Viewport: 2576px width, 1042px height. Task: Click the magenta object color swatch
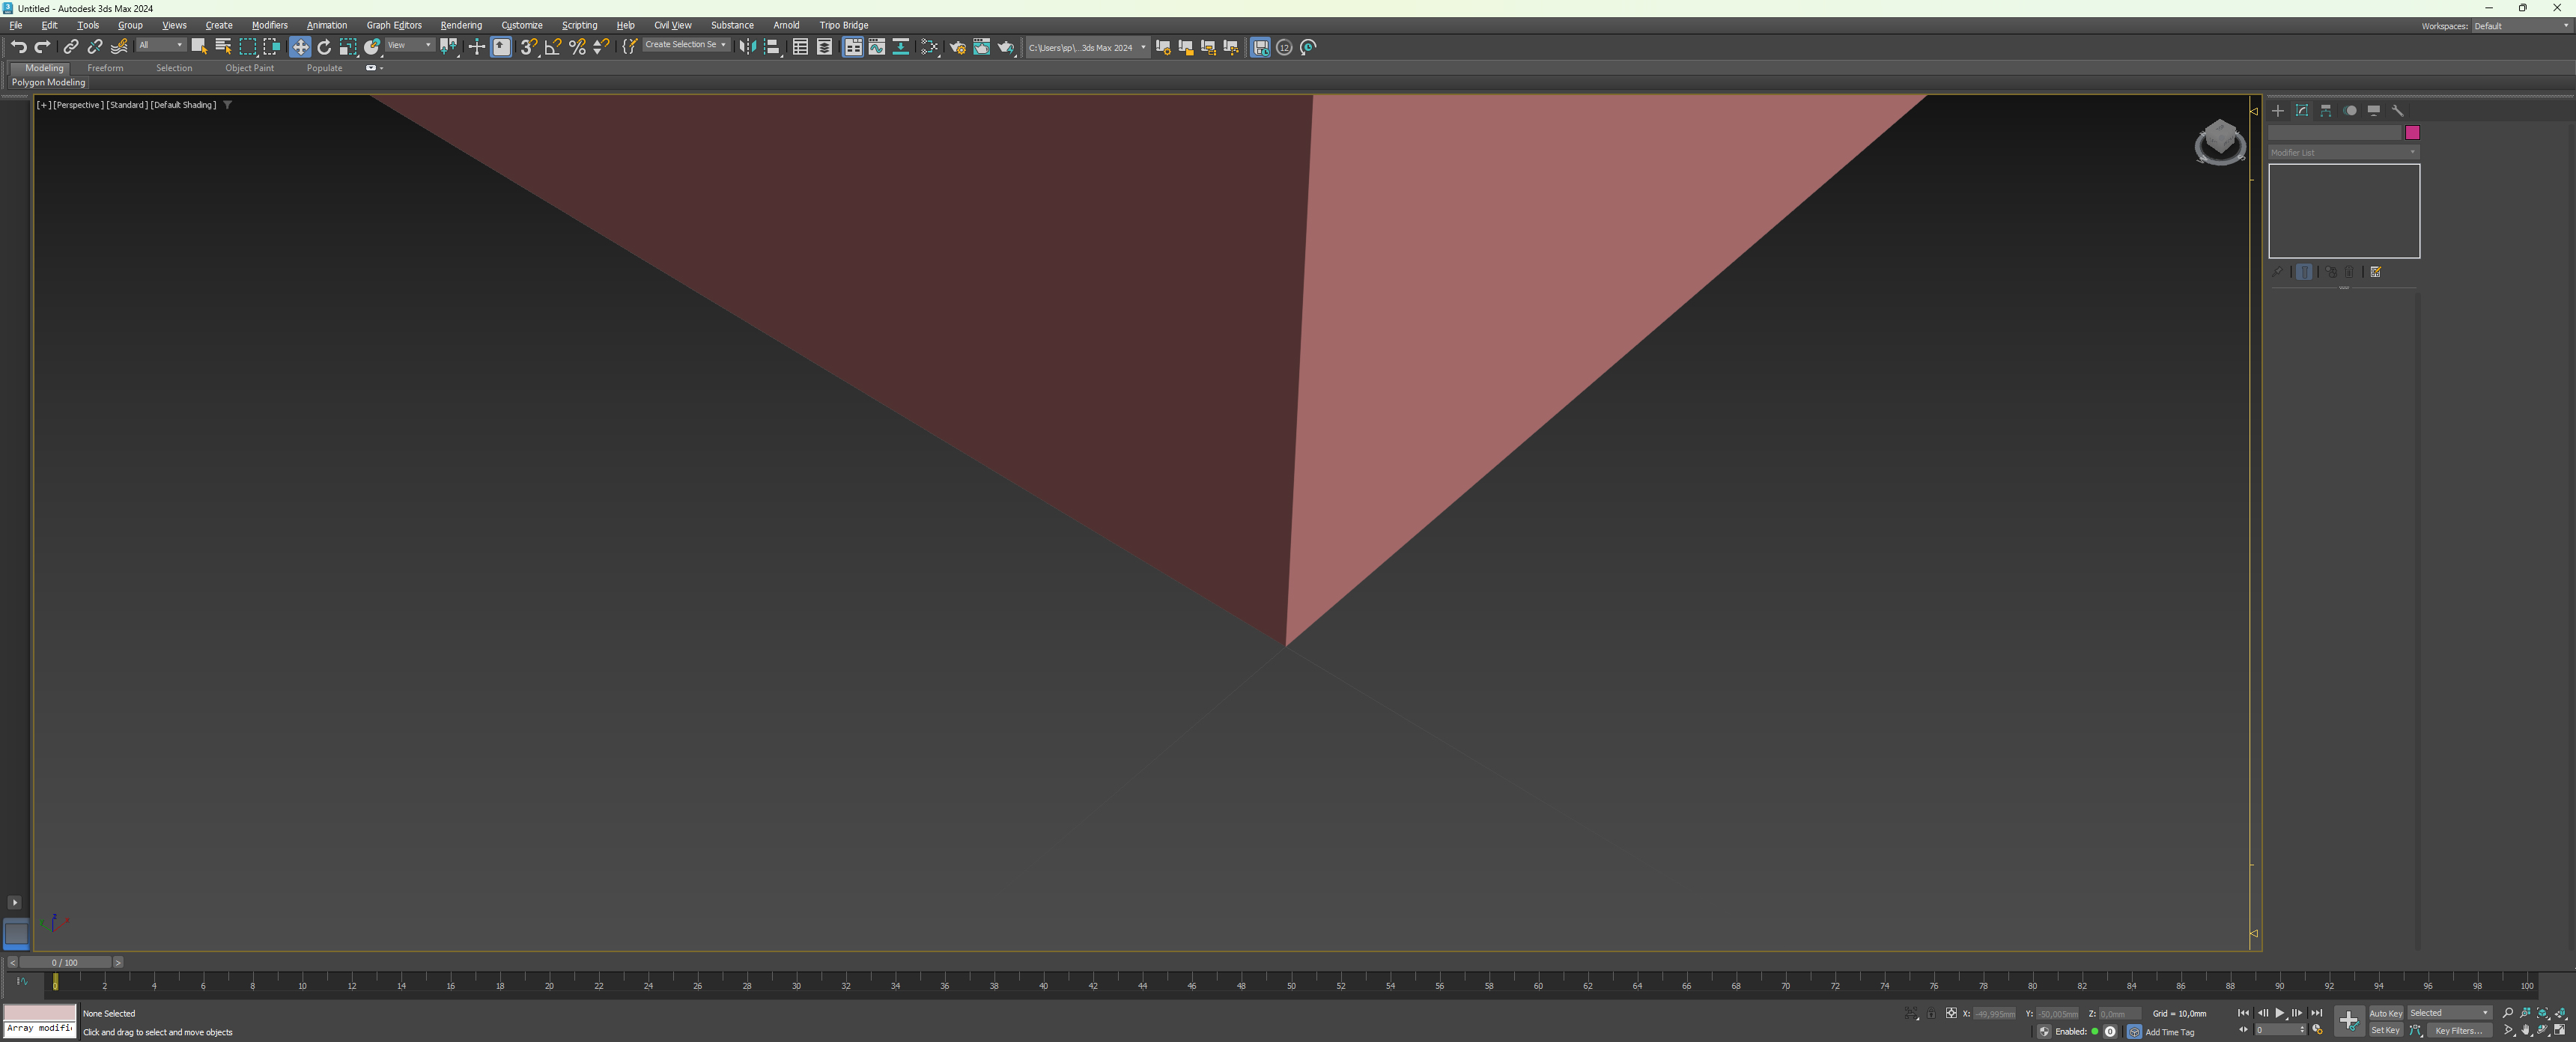2412,132
